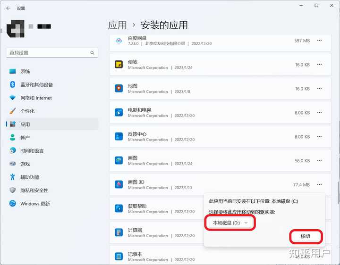This screenshot has width=340, height=265.
Task: Open 隐私和安全性 settings
Action: tap(52, 190)
